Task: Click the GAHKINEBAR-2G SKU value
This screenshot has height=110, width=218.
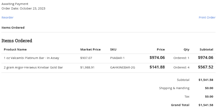Action: [122, 67]
